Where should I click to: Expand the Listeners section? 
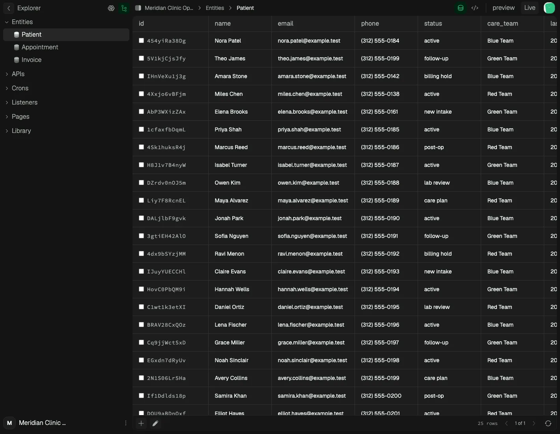[7, 103]
